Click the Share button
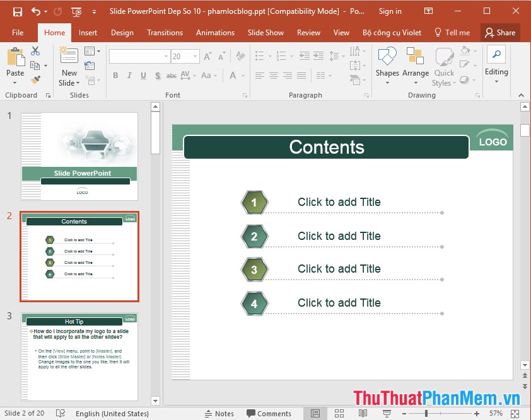Screen dimensions: 531x420 tap(501, 31)
